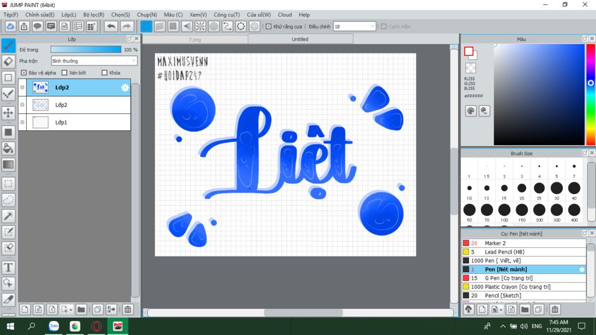Click the hue strip in color panel

point(591,94)
